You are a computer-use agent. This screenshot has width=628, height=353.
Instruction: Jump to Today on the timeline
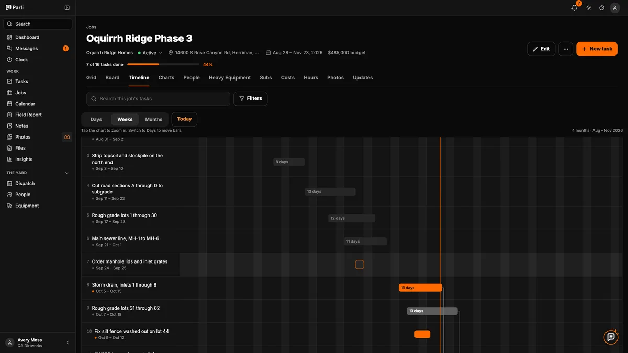(x=184, y=119)
